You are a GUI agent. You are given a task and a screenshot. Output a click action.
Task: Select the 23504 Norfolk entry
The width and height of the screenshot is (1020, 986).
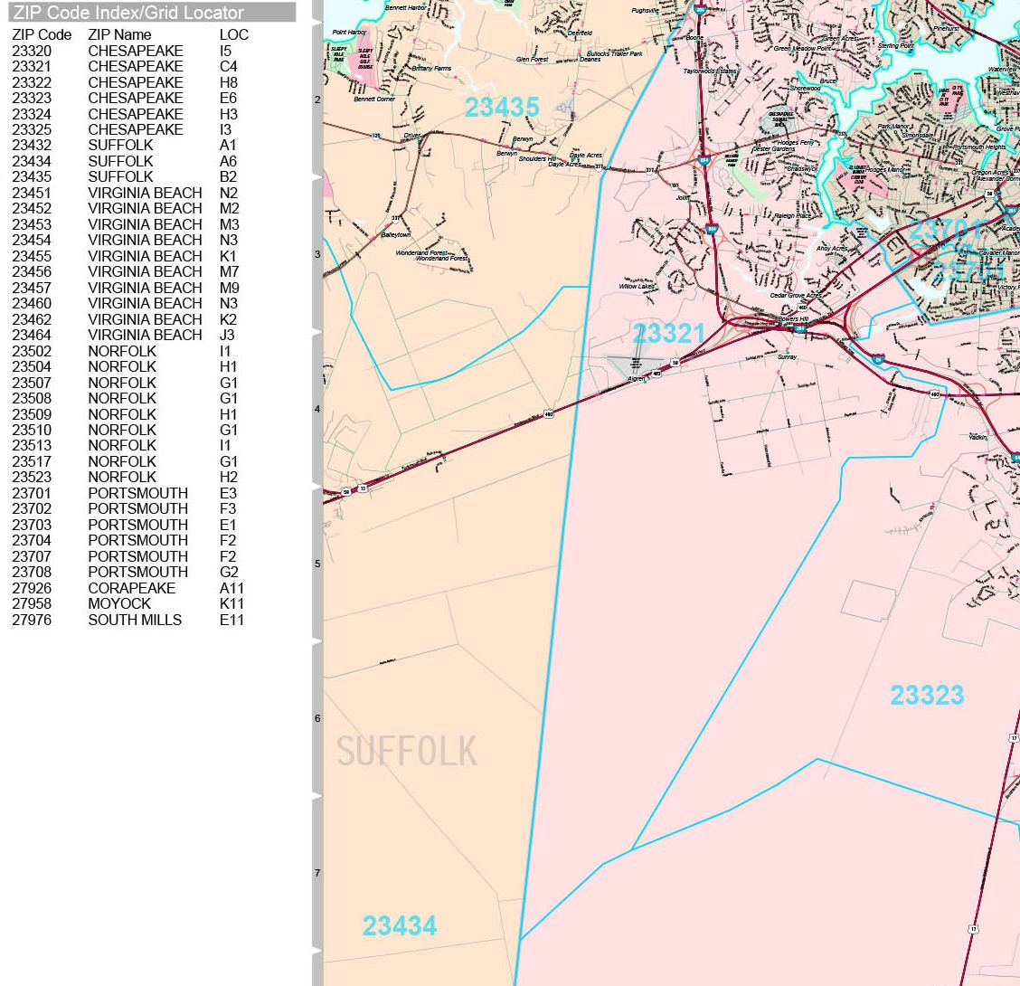coord(130,366)
